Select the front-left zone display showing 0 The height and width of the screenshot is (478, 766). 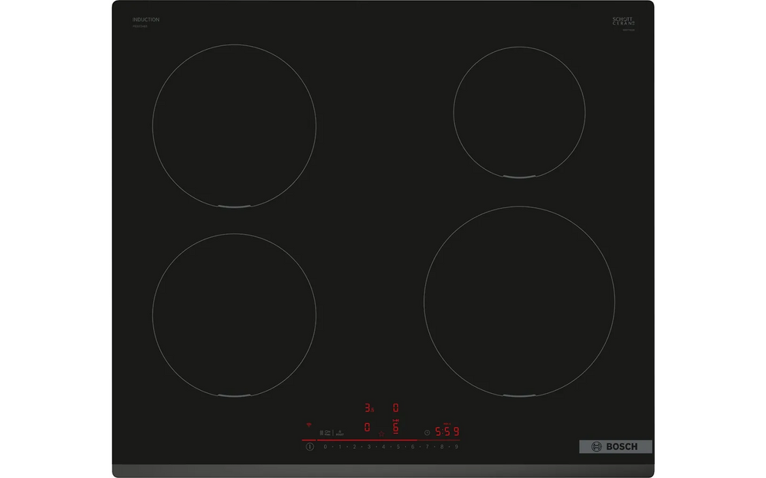pos(368,428)
